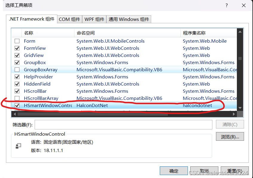The image size is (253, 178).
Task: Uncheck the HScrollBar component
Action: click(x=17, y=91)
